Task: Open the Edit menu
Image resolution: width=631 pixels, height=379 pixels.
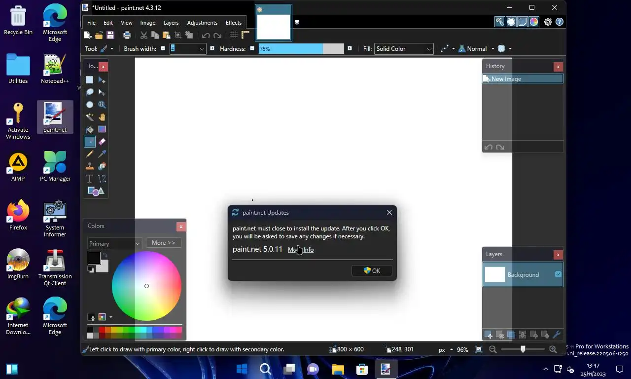Action: 108,23
